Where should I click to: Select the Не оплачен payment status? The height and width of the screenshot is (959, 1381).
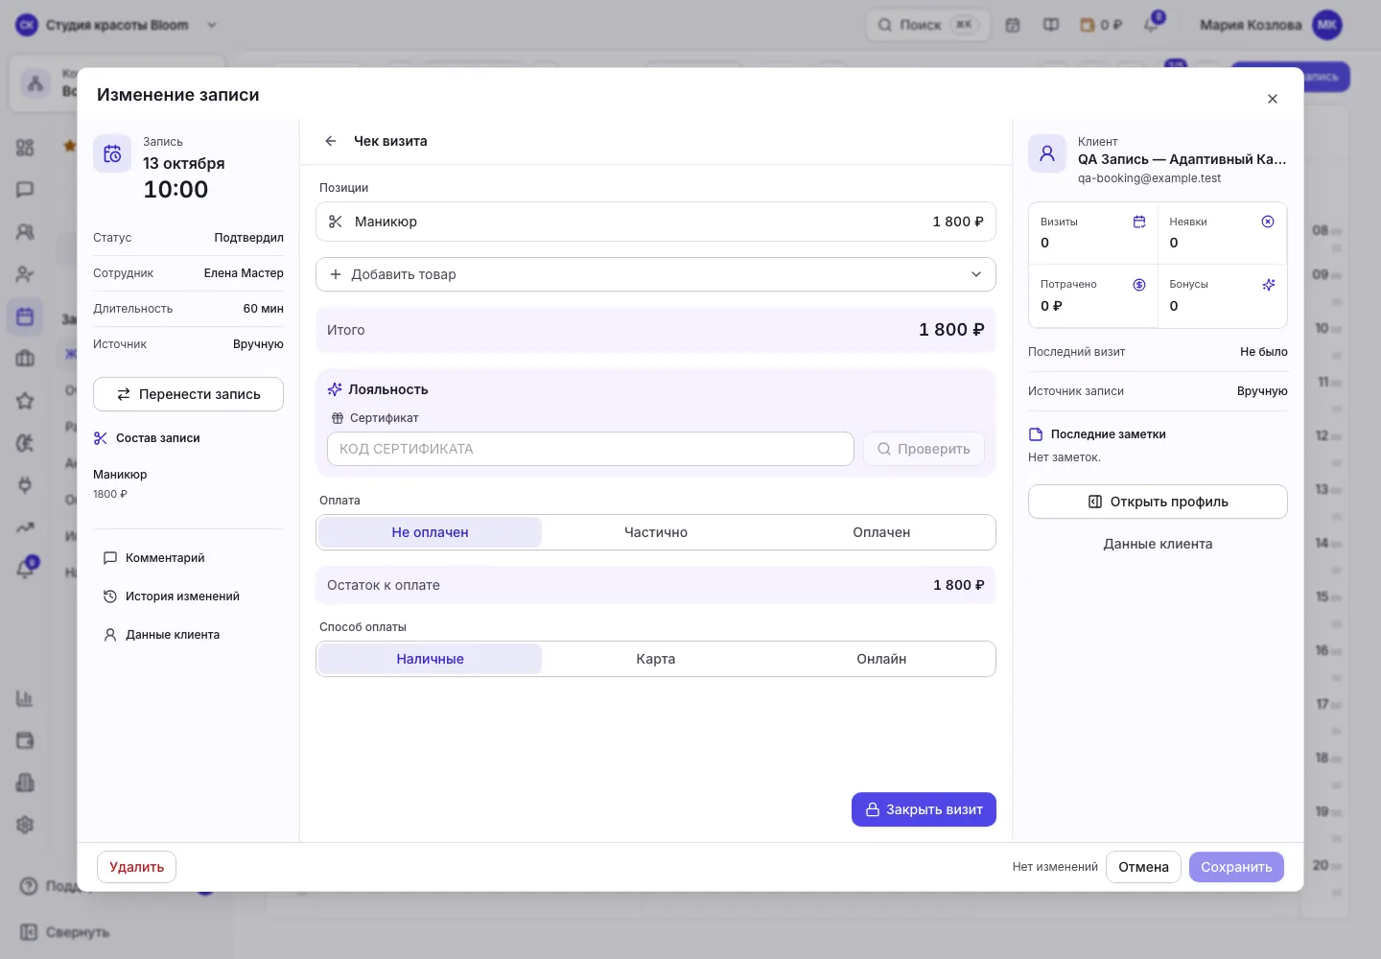430,532
